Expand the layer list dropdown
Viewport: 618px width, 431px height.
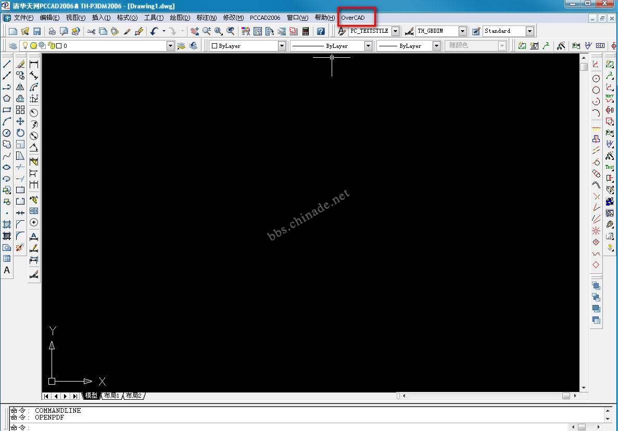[170, 46]
